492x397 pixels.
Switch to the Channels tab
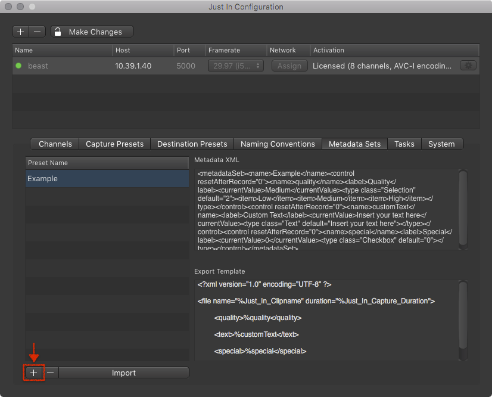(55, 144)
